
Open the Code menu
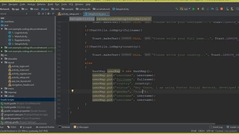pos(22,4)
